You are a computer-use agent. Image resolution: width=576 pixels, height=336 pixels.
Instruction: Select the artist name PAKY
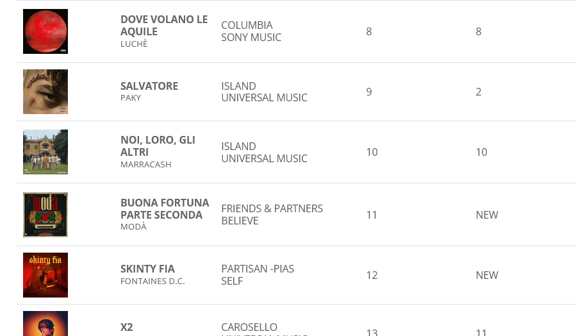(x=131, y=97)
